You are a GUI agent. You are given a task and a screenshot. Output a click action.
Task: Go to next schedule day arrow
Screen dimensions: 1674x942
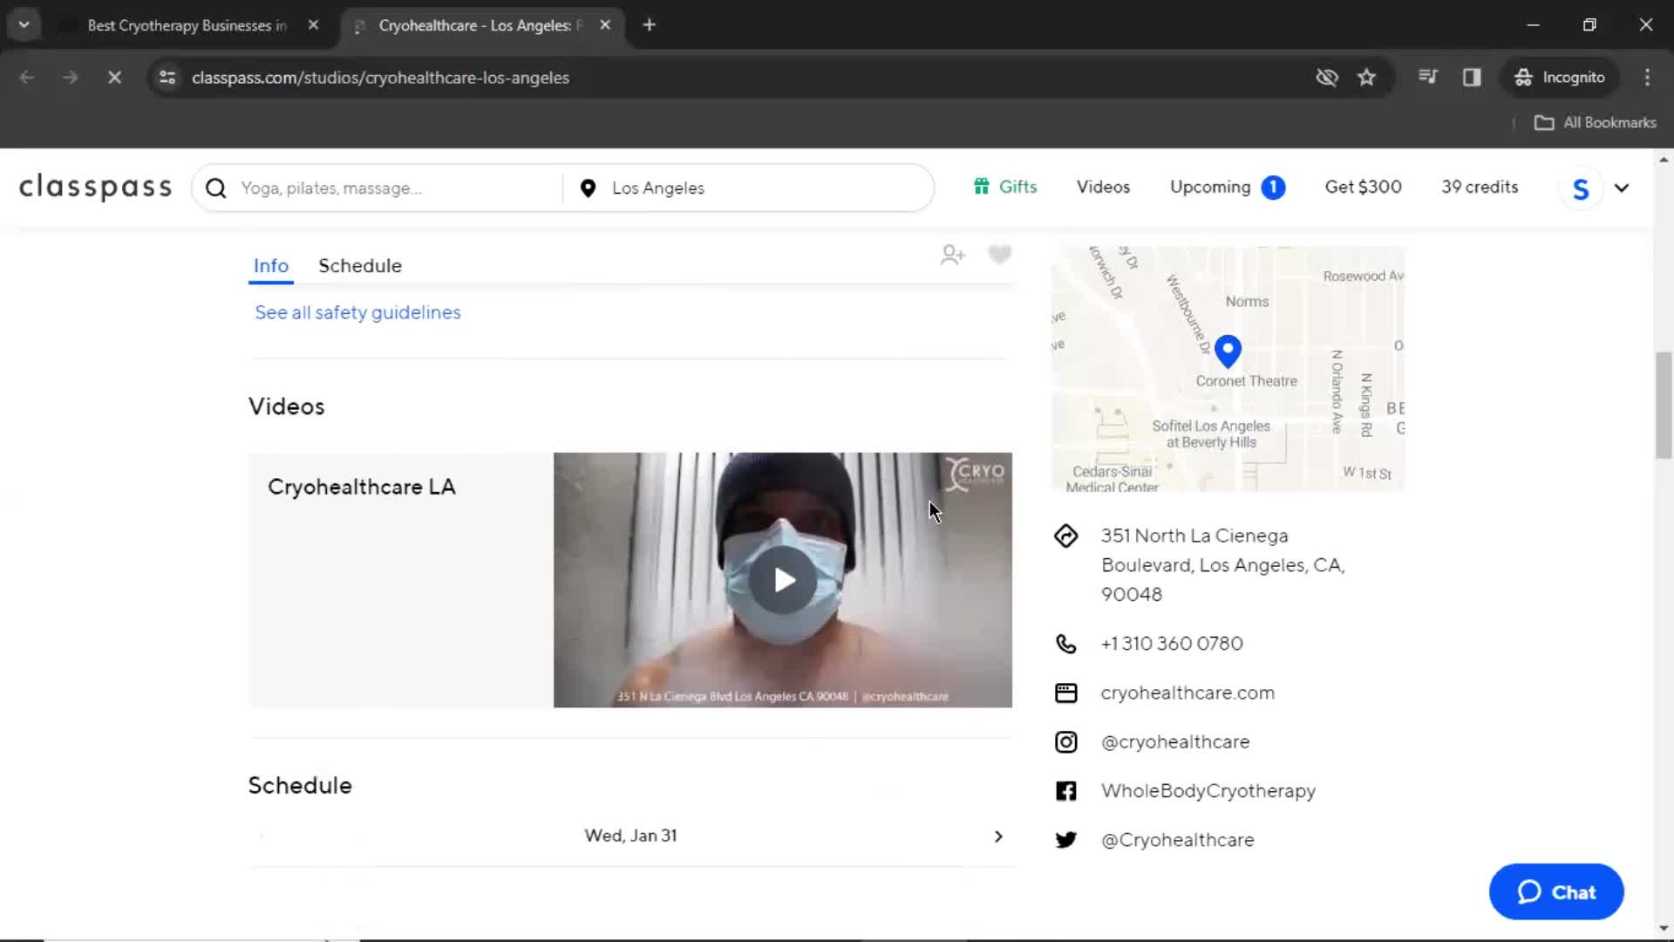(998, 836)
